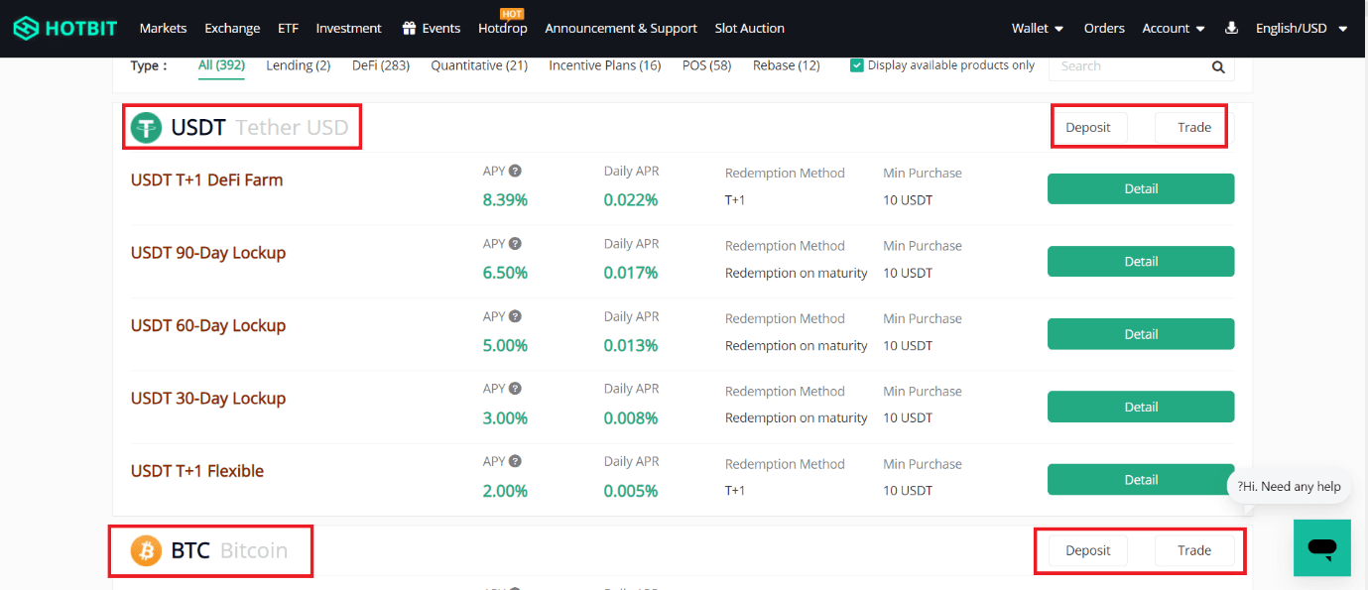Screen dimensions: 1368x590
Task: Select the All (392) type filter
Action: 221,65
